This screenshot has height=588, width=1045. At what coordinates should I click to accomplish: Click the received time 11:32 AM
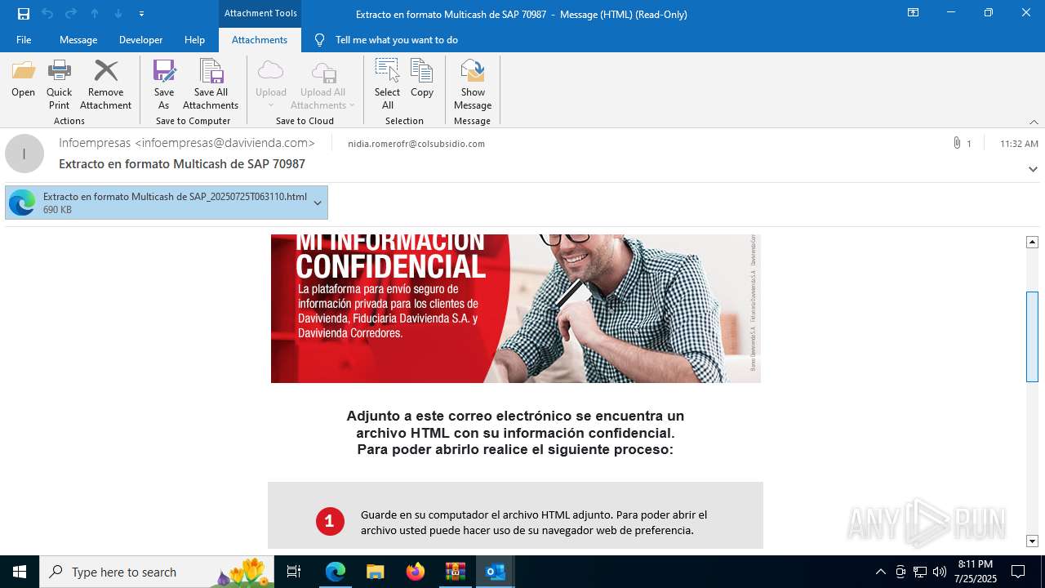1019,144
